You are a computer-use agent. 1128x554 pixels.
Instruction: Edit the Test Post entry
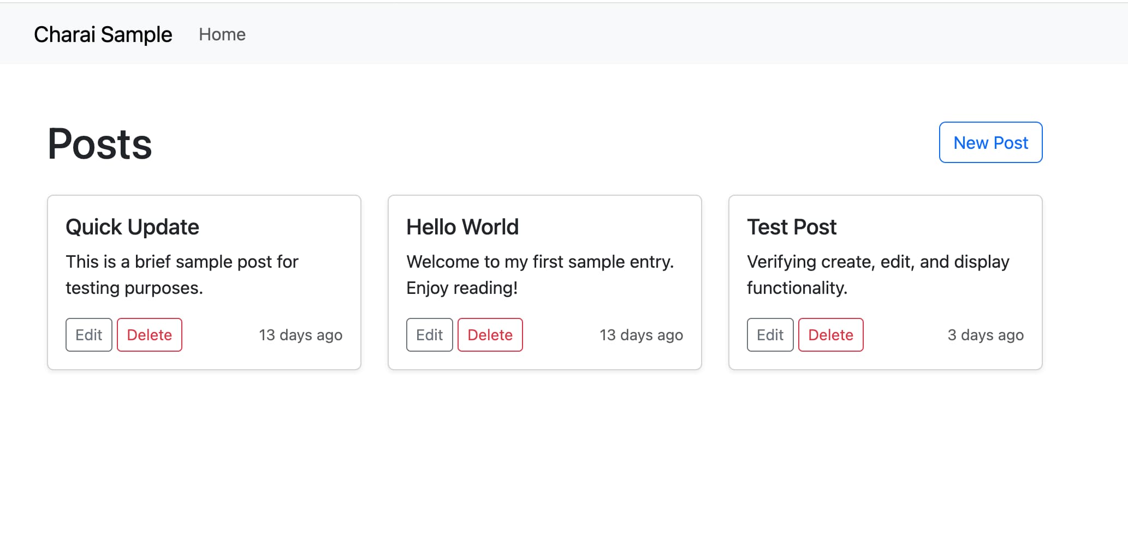770,335
